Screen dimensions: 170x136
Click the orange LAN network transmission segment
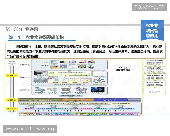78,100
